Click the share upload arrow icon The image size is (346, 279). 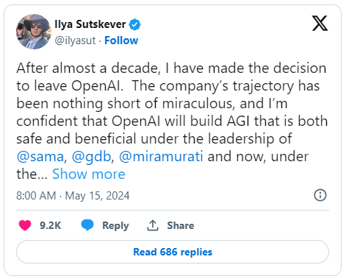pos(153,225)
